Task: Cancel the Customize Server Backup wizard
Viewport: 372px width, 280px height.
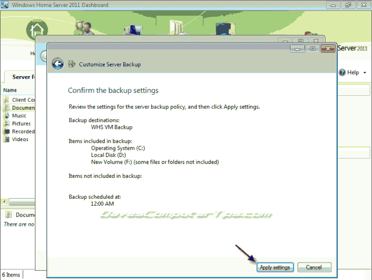Action: 314,267
